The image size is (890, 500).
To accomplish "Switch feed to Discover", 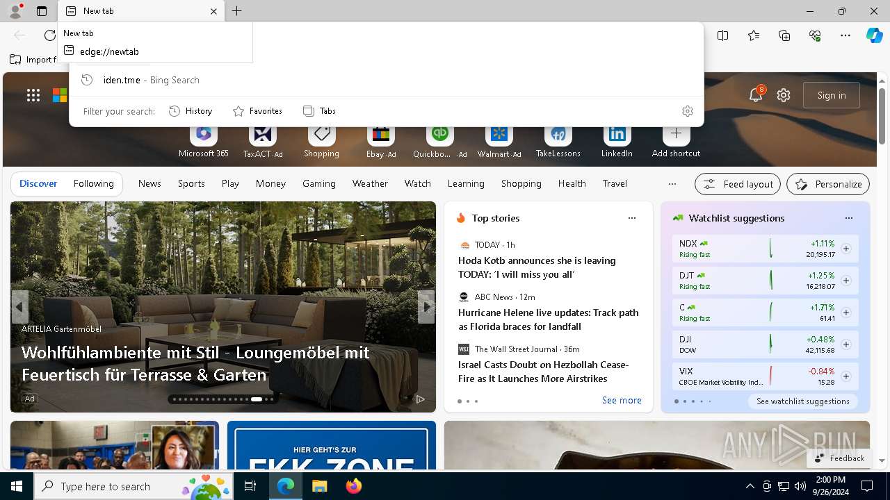I will 38,184.
